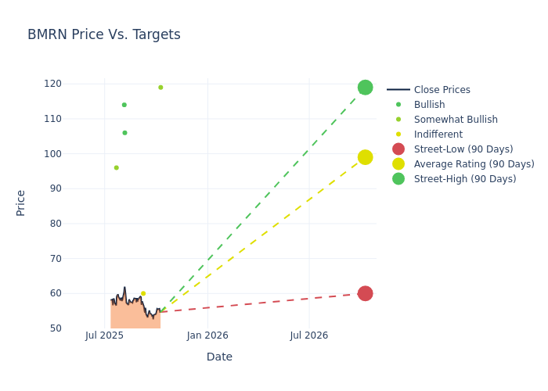The image size is (548, 391).
Task: Toggle Close Prices trace in the legend
Action: point(442,90)
